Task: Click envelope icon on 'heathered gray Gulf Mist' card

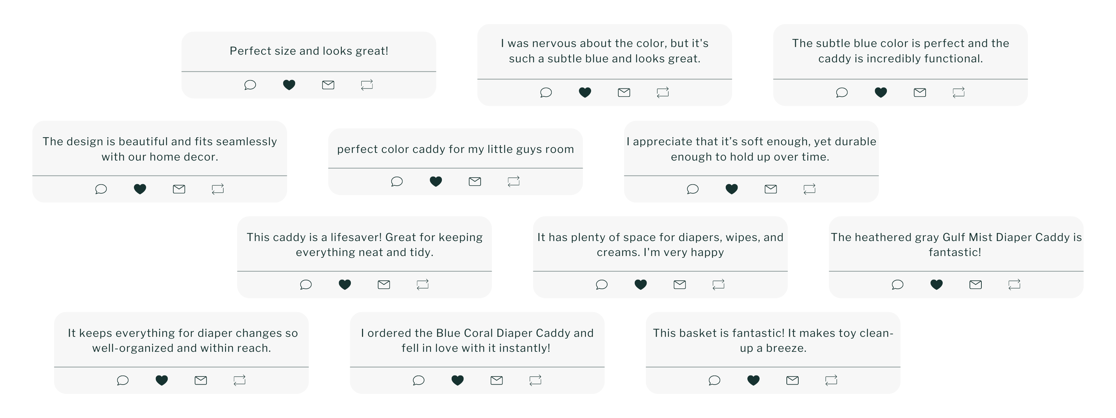Action: tap(976, 284)
